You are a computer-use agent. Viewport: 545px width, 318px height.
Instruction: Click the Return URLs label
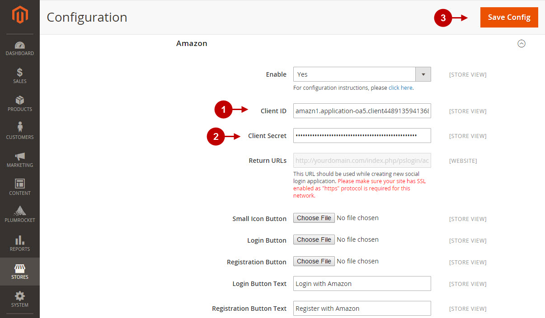268,161
